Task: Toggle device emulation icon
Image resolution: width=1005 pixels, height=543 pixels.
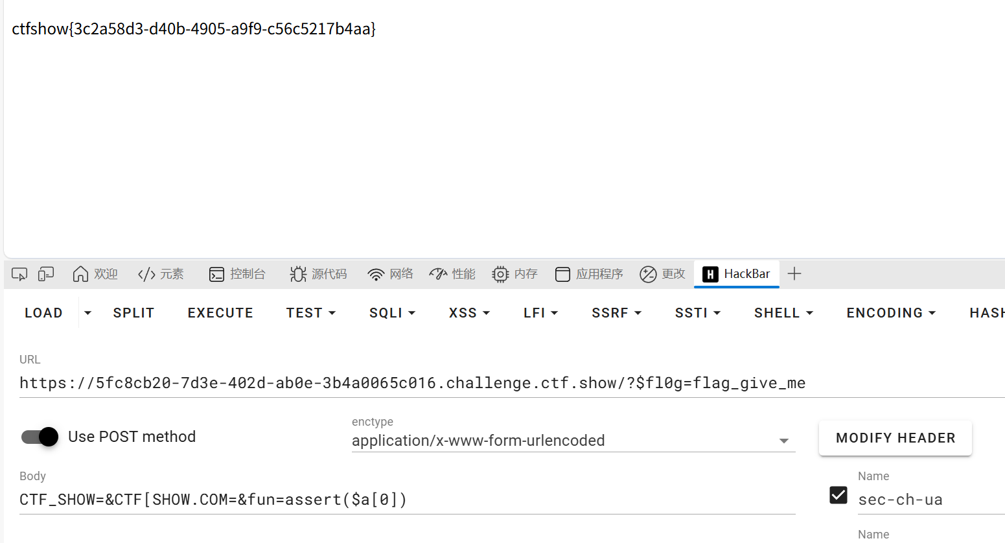Action: point(45,274)
